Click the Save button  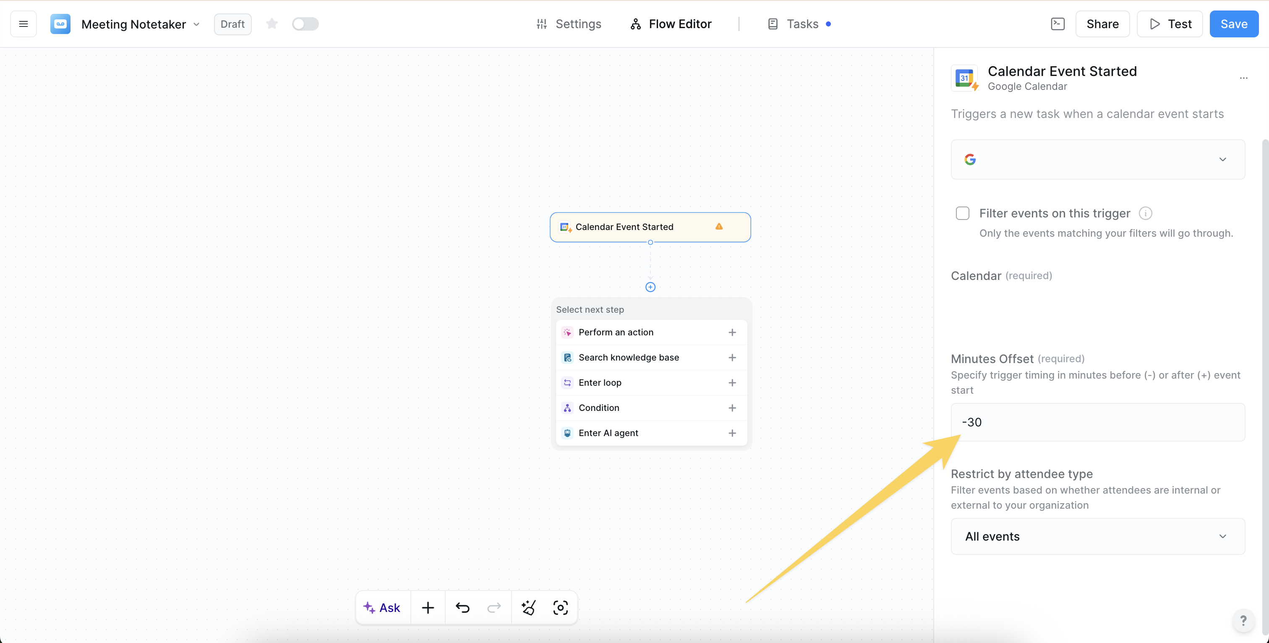(1233, 24)
